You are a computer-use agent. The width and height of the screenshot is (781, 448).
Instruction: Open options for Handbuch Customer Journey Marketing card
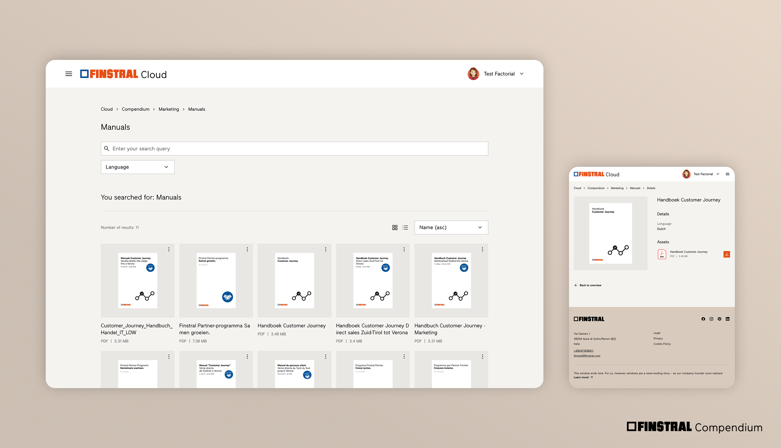coord(482,249)
